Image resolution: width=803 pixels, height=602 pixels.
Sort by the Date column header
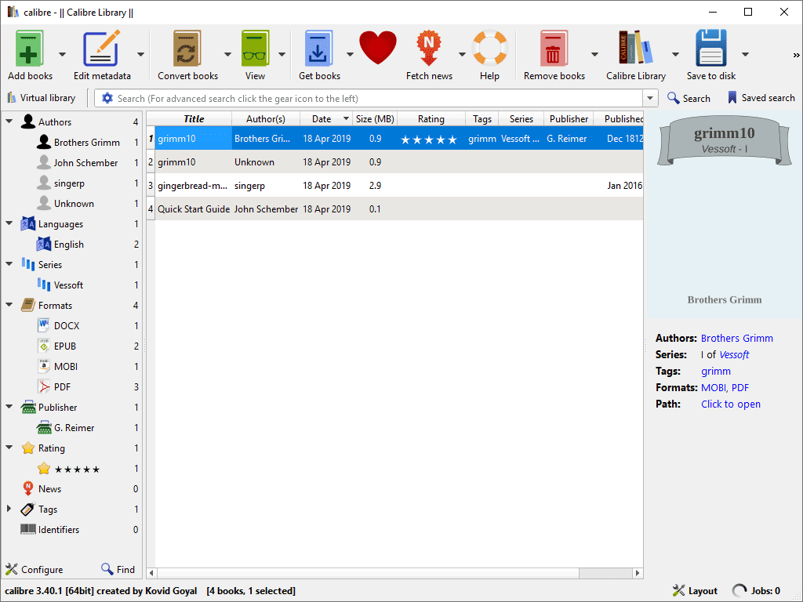click(326, 119)
